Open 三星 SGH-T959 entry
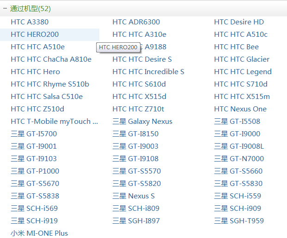The image size is (287, 238). [239, 221]
